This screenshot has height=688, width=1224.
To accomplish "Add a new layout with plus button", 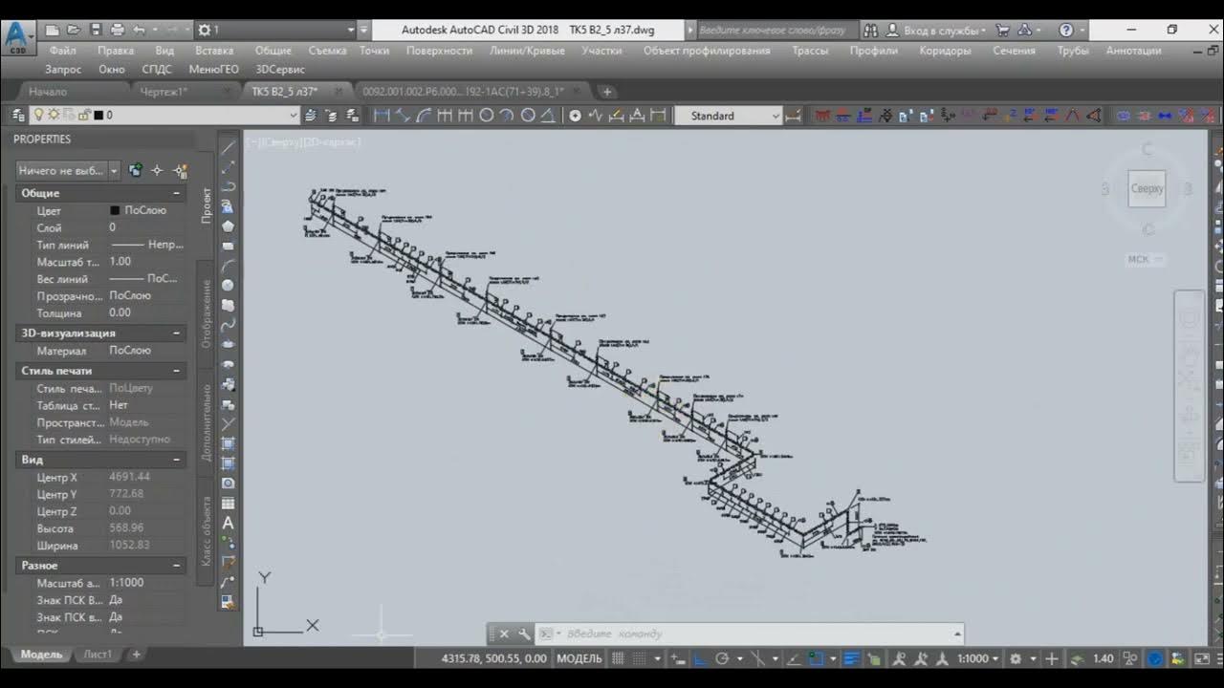I will pos(137,655).
